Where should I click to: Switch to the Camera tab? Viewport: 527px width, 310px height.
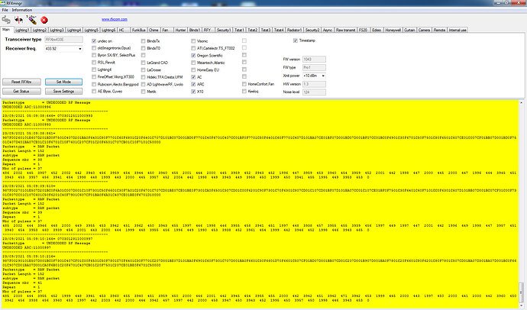[424, 30]
